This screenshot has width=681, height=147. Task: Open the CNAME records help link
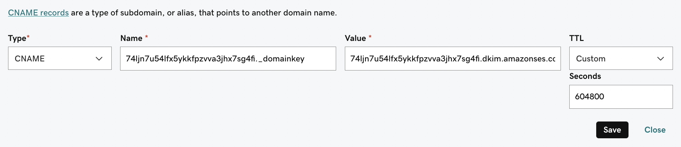pos(38,13)
